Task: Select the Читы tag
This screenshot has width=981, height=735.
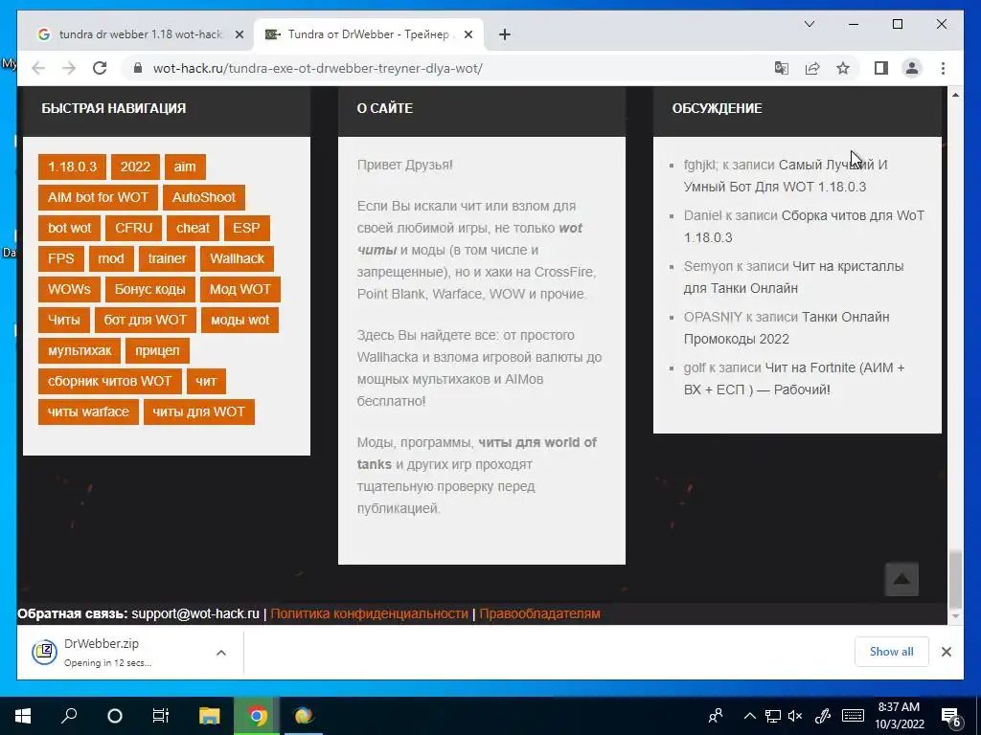Action: click(x=64, y=320)
